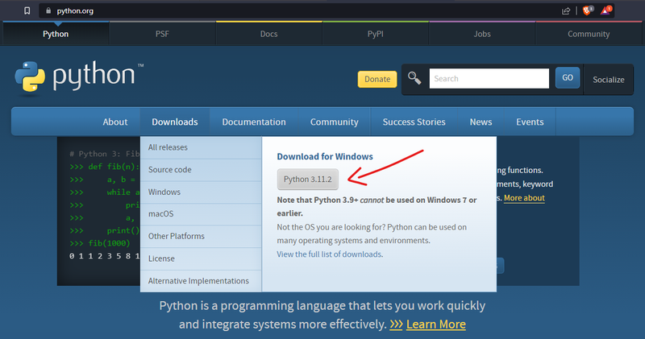Open the Socialize menu
The width and height of the screenshot is (645, 339).
point(609,80)
